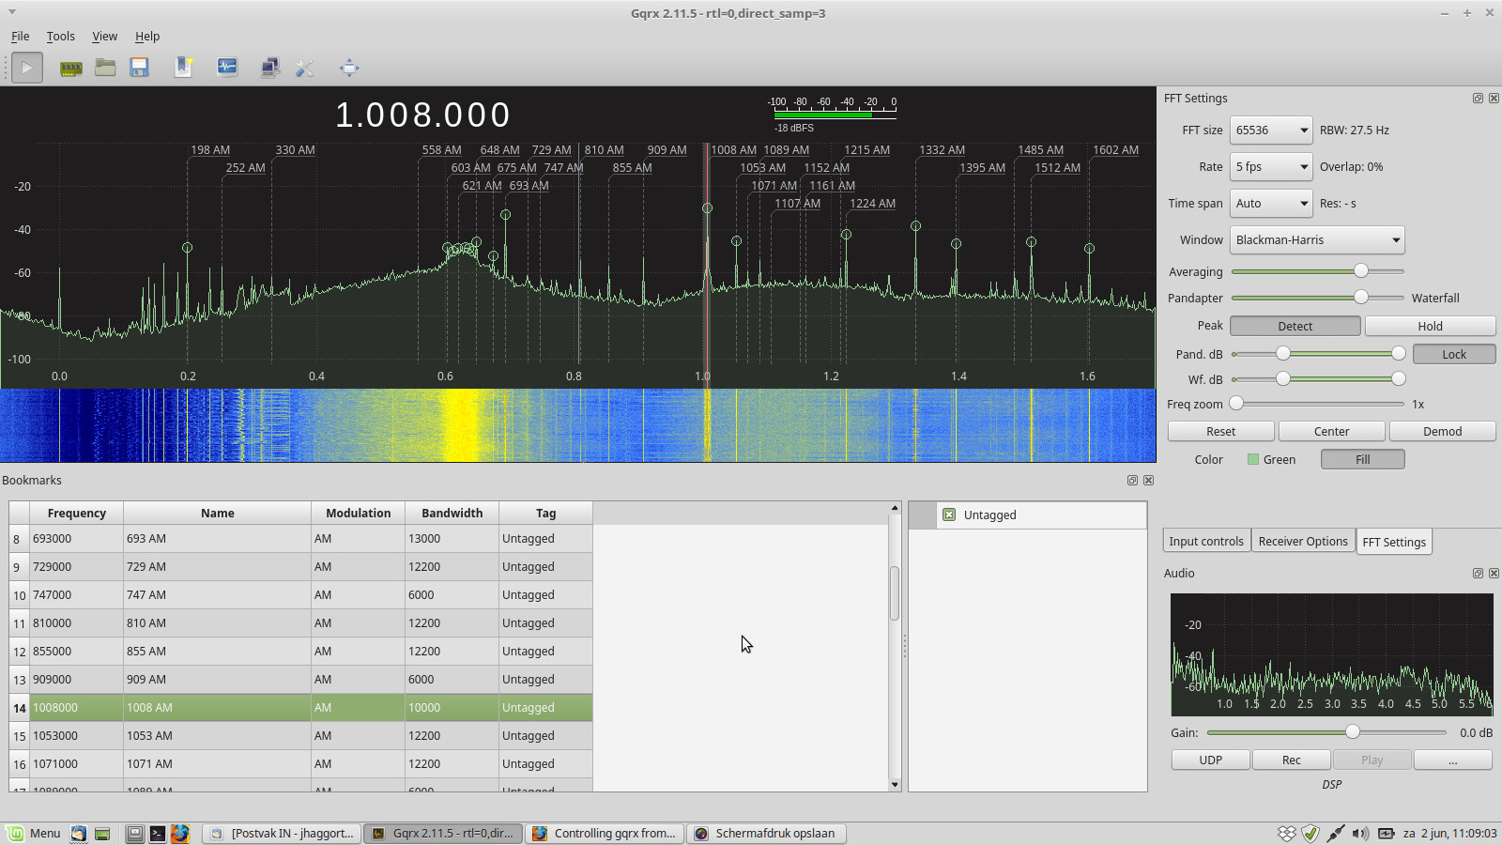Open the I/O devices configuration icon
1502x845 pixels.
click(70, 68)
